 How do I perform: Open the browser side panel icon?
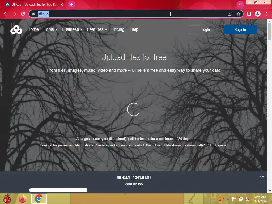[249, 14]
